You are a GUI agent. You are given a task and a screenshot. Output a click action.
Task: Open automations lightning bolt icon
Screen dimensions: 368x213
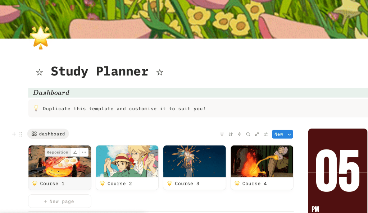tap(239, 134)
